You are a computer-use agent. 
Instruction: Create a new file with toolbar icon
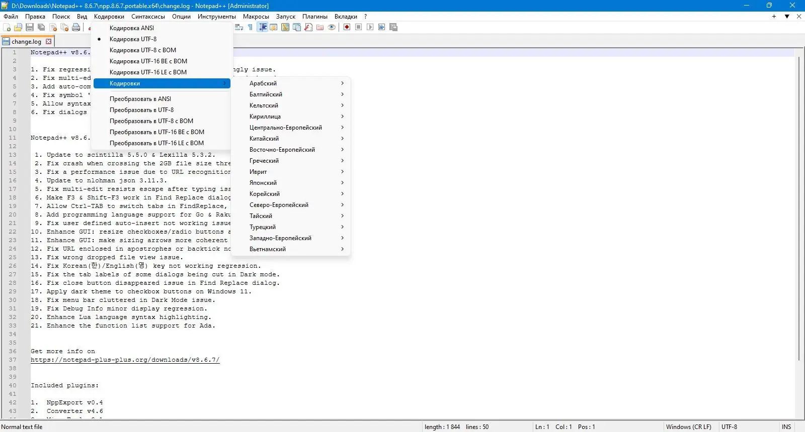7,27
